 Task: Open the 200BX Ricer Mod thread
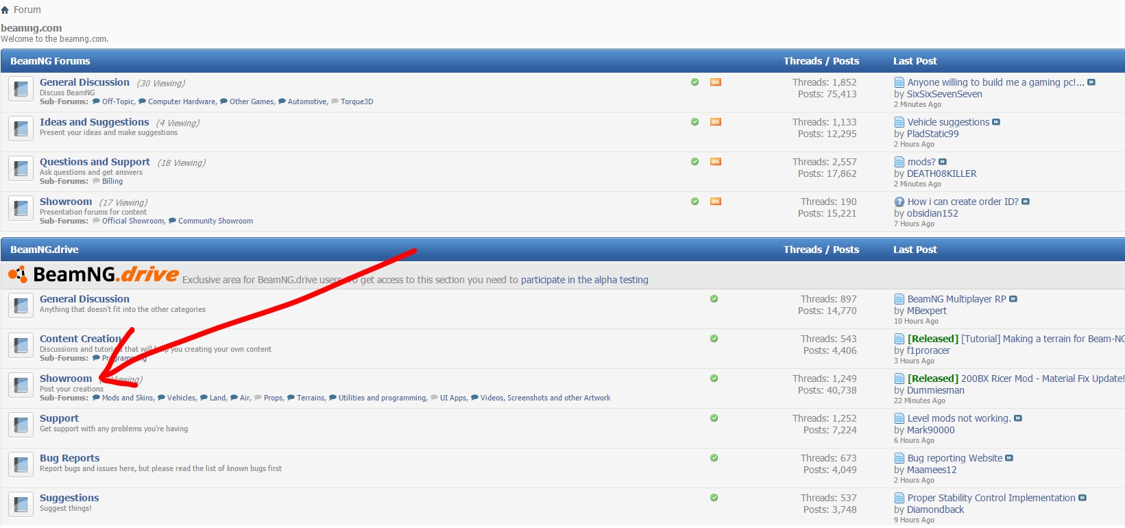1043,379
